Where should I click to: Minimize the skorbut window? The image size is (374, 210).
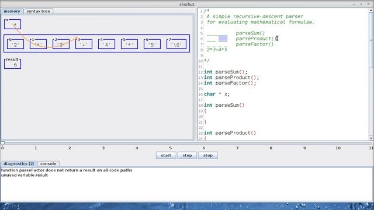tap(354, 4)
